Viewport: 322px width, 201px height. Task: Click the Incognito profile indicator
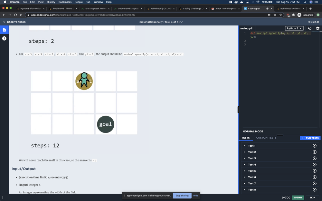point(305,15)
